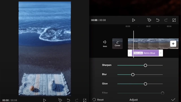Click the Adjust panel title

tap(133, 100)
